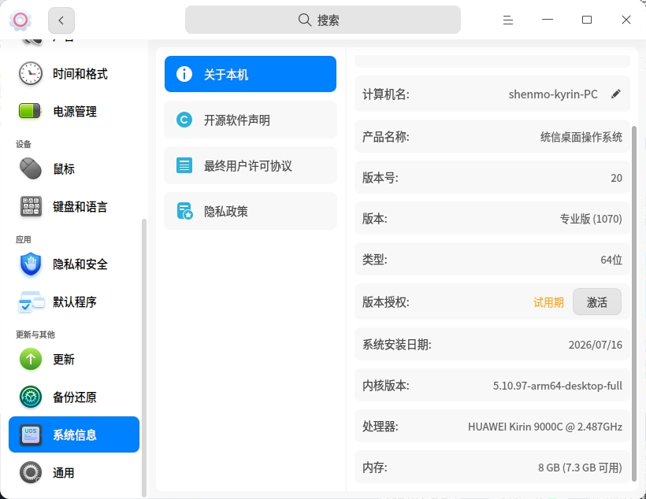Click the 产品名称 label

pyautogui.click(x=385, y=137)
